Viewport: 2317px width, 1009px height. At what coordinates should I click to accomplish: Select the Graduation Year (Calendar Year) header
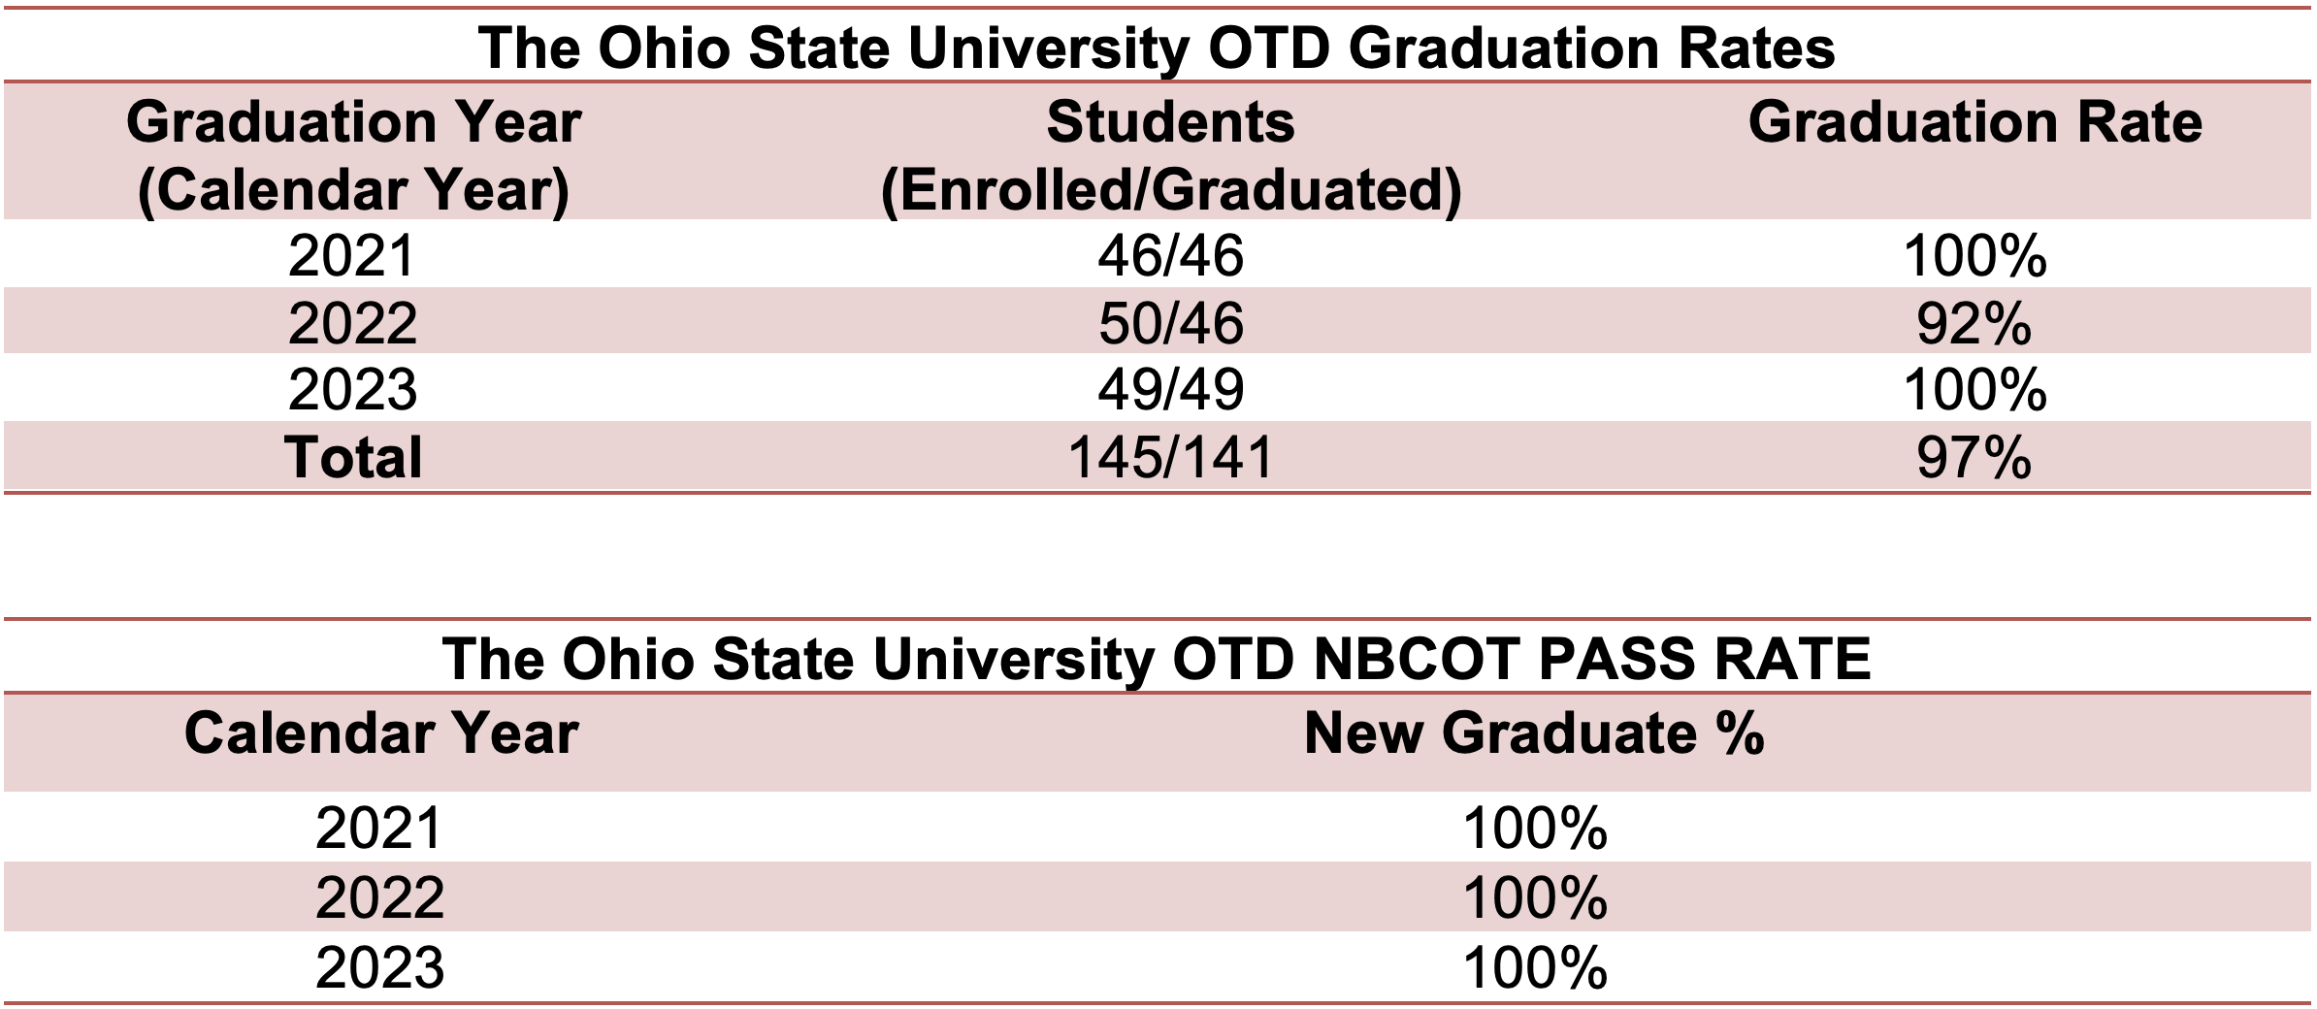coord(353,155)
